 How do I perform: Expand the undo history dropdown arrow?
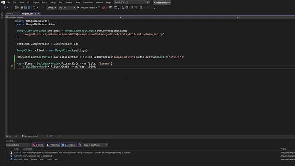(37, 8)
